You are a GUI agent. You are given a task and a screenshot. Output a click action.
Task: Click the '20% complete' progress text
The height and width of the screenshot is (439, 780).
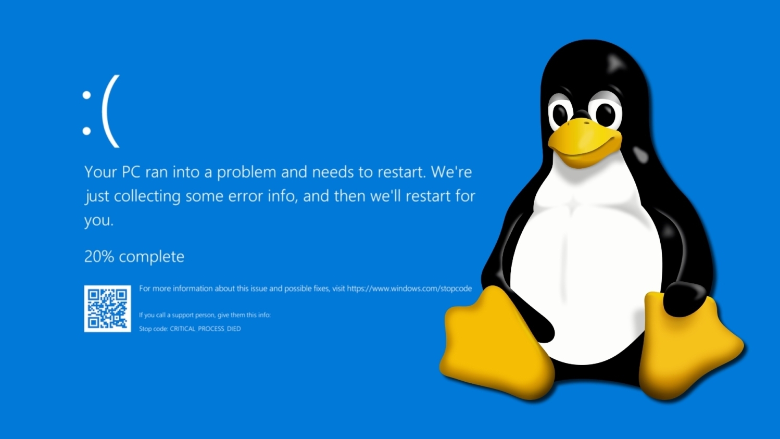134,256
